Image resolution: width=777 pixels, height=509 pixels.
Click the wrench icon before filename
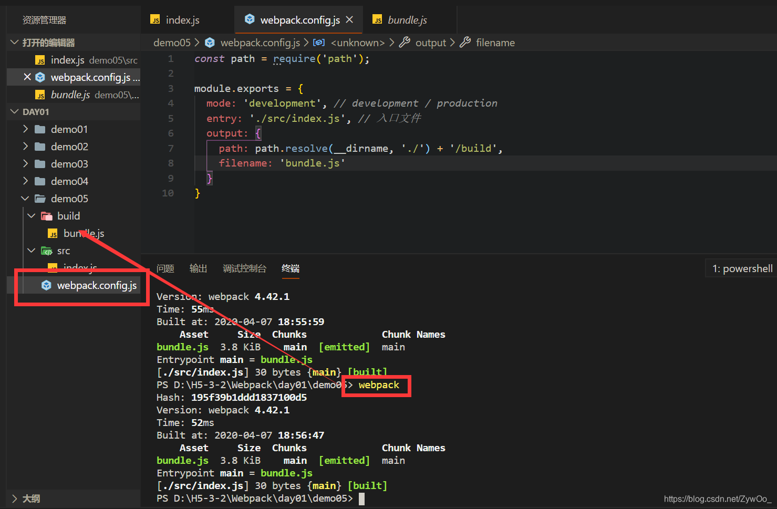(465, 42)
